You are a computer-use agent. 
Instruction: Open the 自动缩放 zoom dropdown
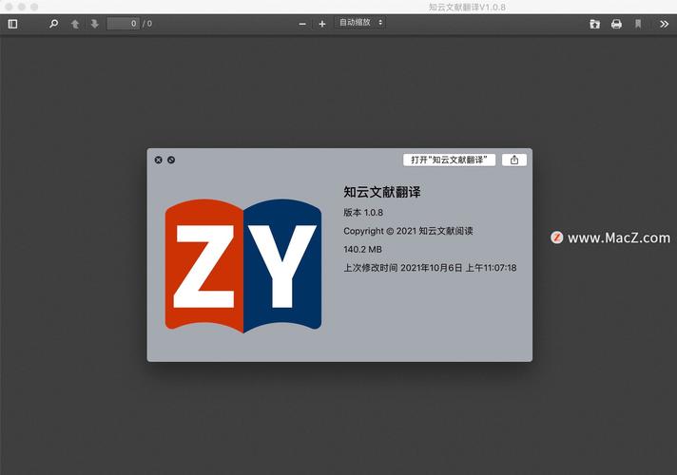[360, 23]
